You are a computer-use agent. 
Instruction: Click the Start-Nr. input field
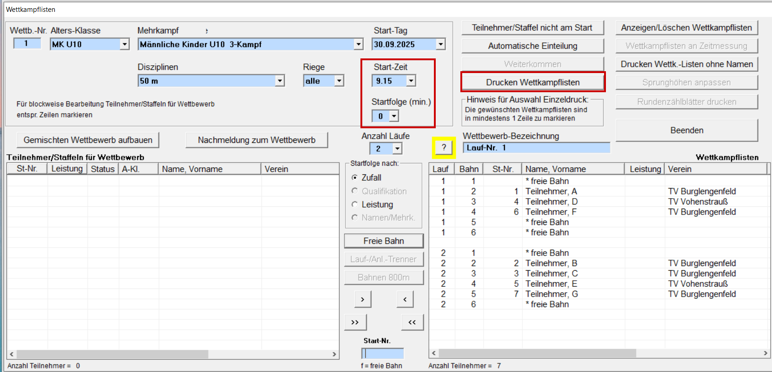[x=383, y=353]
